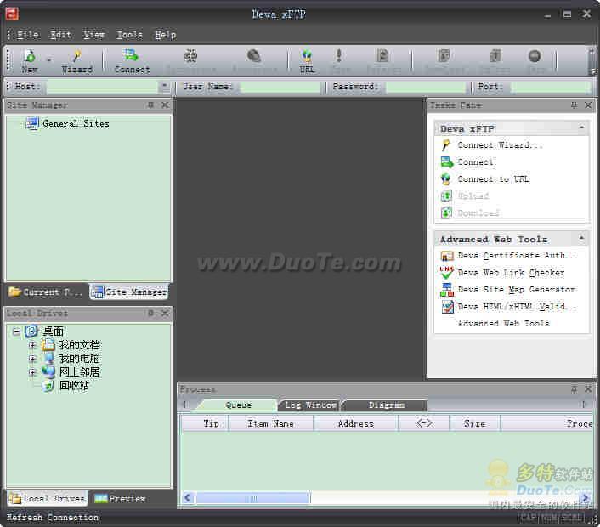Toggle auto-hide pin on Process panel
The height and width of the screenshot is (527, 600).
point(574,389)
